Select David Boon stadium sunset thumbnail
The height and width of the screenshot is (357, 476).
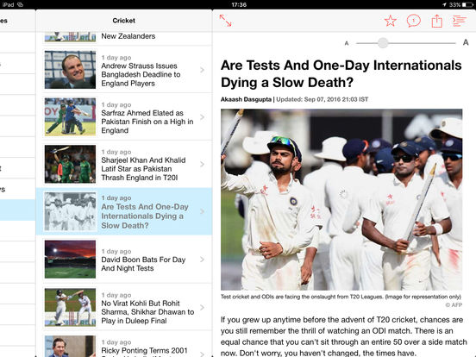tap(70, 260)
